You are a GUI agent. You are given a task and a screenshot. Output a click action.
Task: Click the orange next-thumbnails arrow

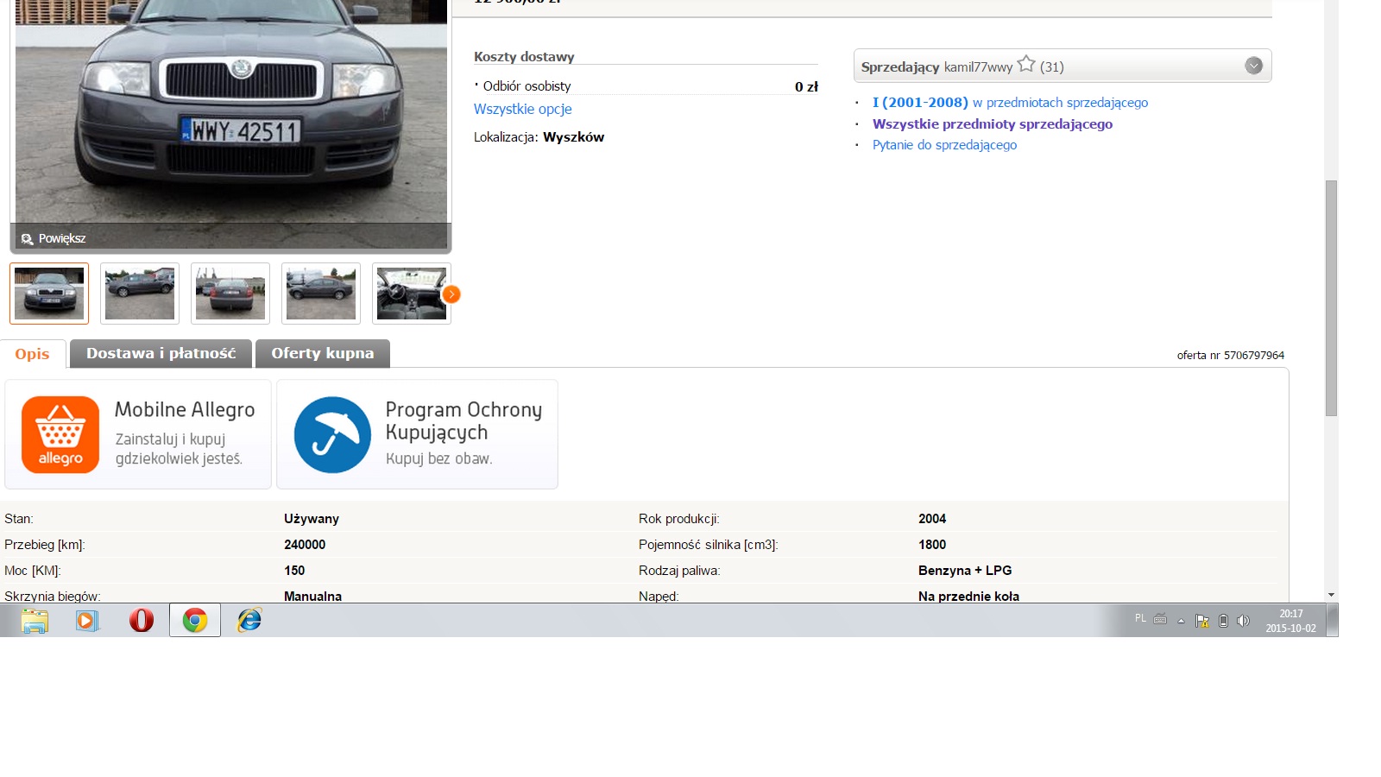451,294
